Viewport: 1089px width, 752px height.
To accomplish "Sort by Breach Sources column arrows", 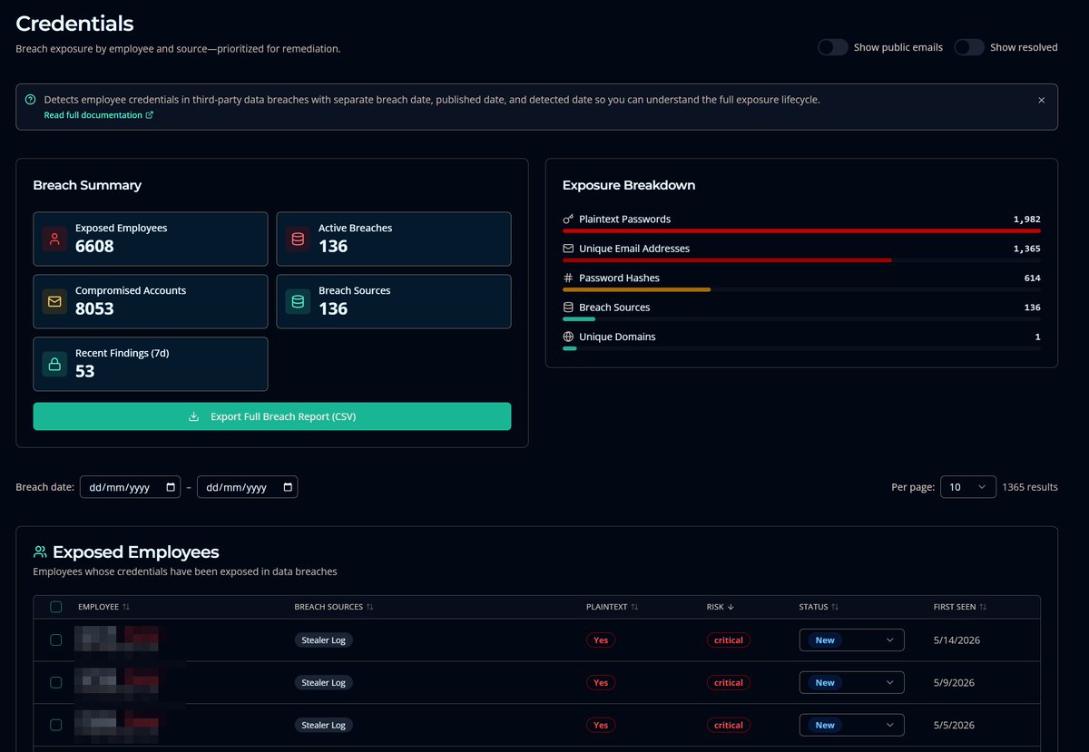I will tap(370, 607).
